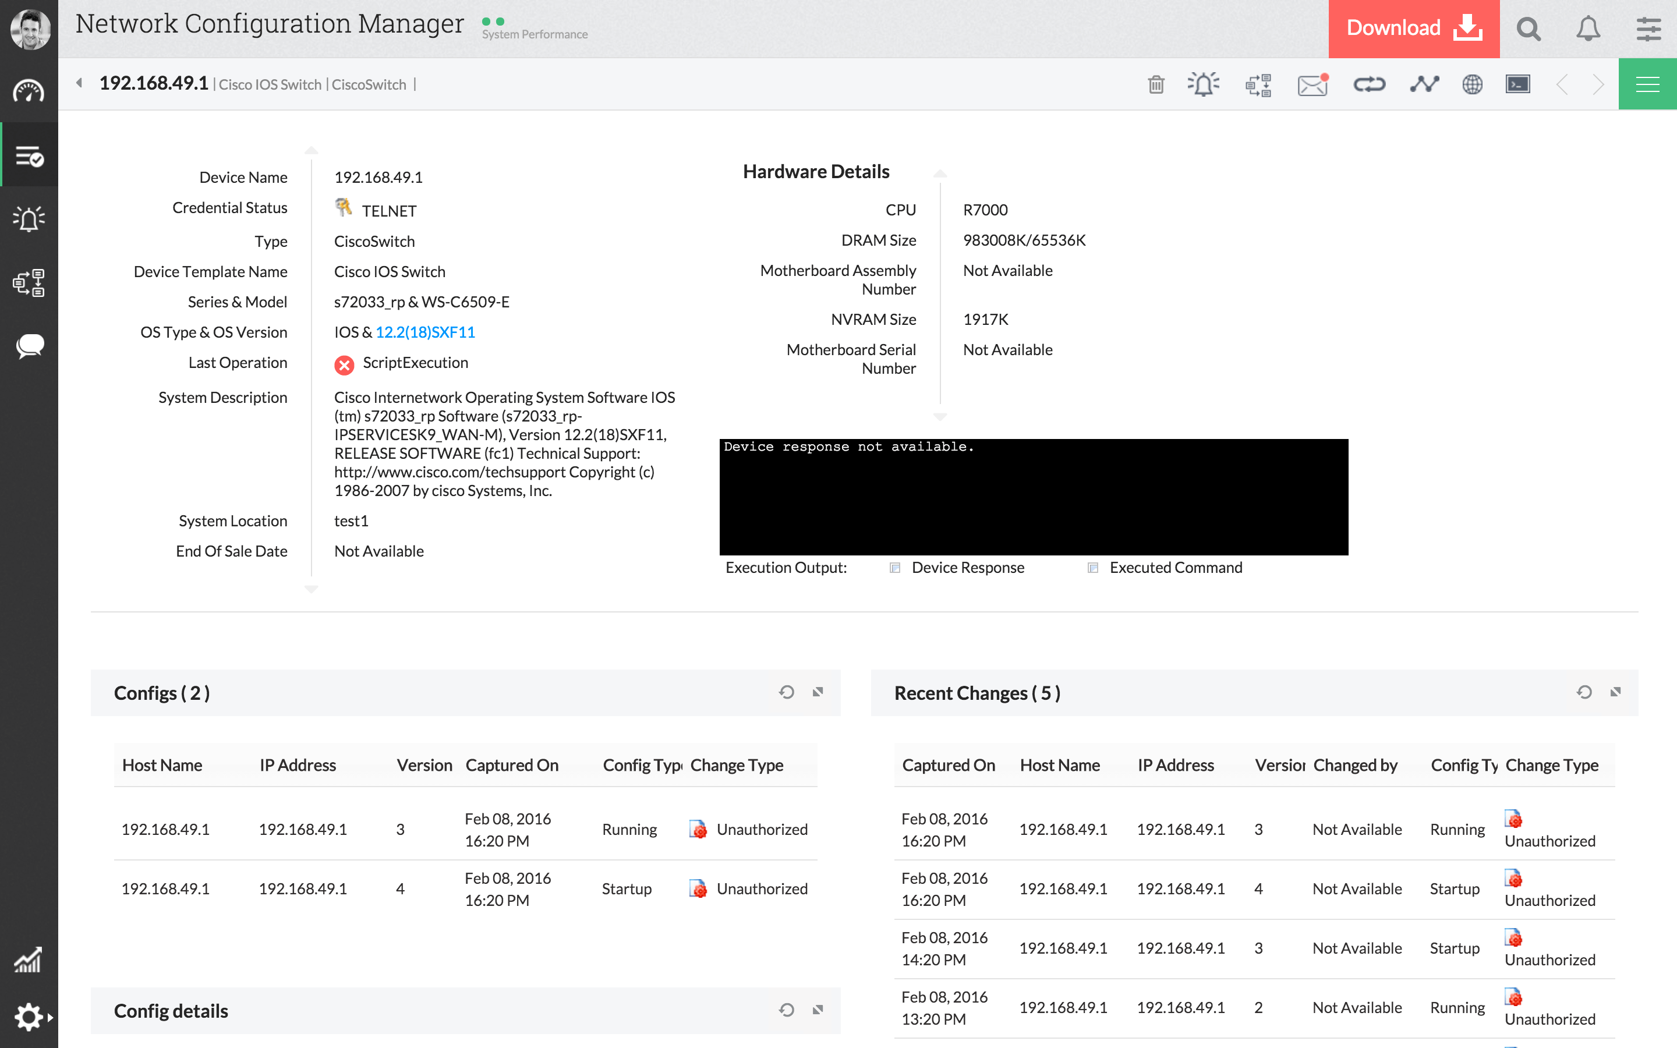Click inside the black execution output console
The height and width of the screenshot is (1048, 1677).
(x=1033, y=497)
